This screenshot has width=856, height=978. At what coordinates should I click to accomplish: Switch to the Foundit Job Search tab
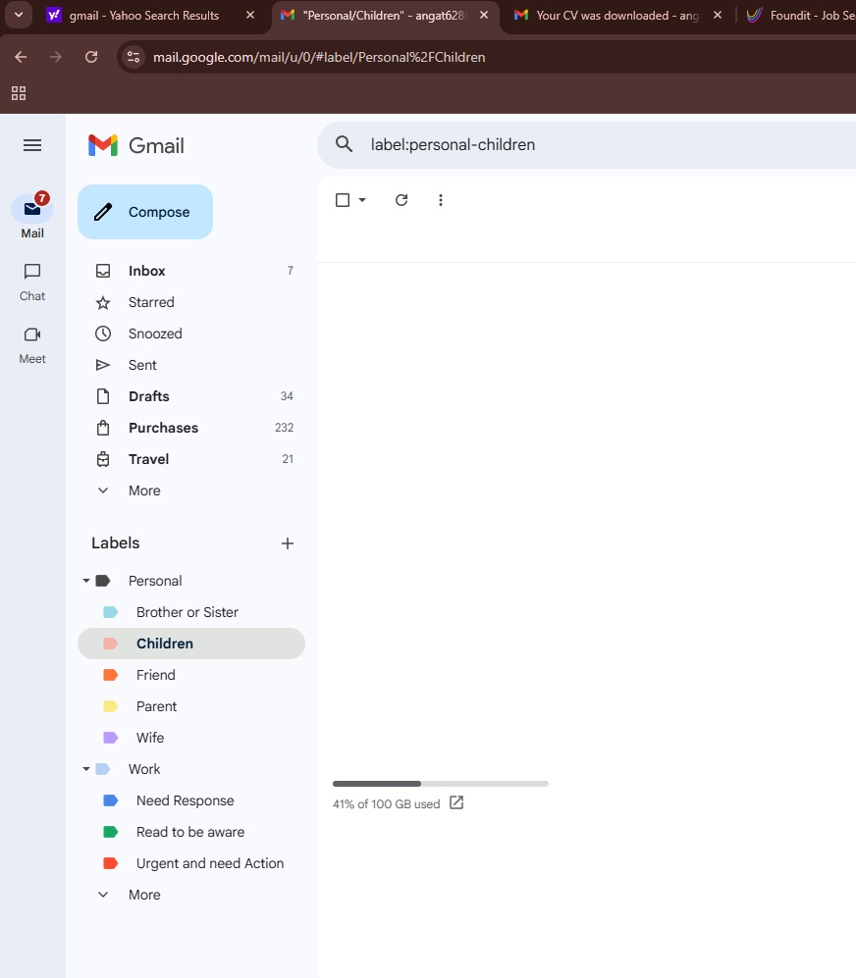click(802, 16)
